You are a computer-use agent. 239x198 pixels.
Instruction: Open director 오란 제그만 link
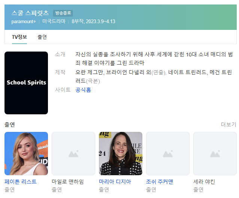88,72
